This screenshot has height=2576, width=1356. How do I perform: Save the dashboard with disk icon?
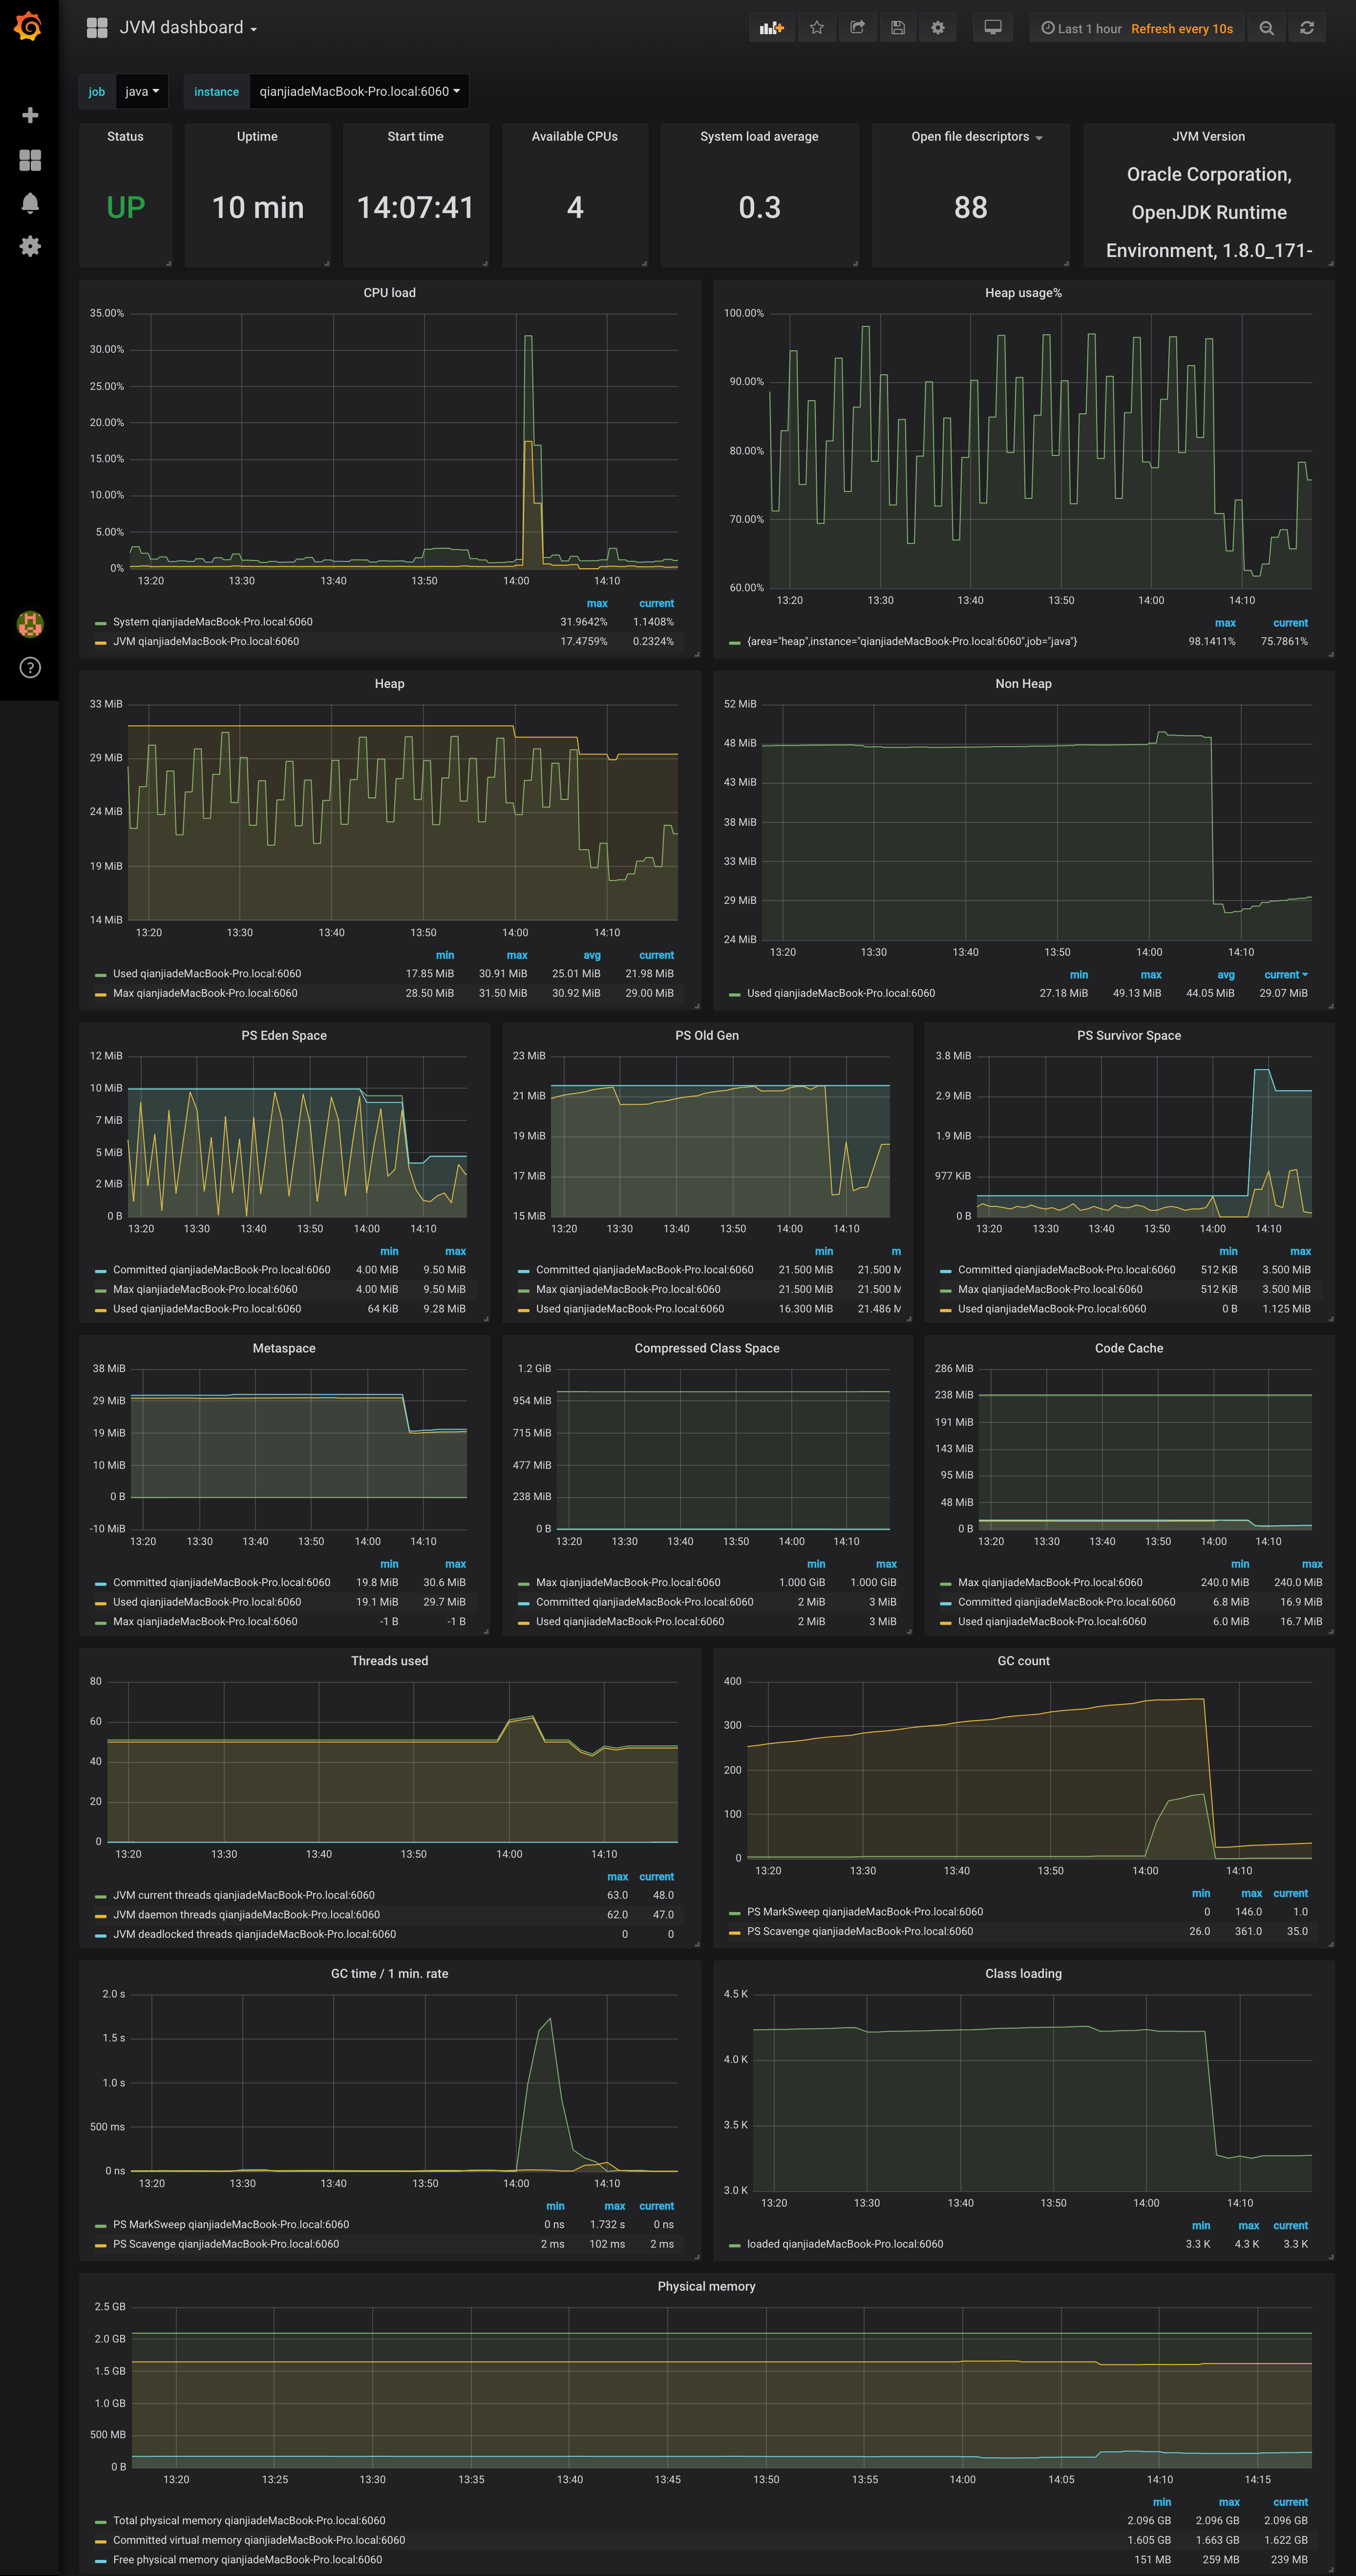897,28
